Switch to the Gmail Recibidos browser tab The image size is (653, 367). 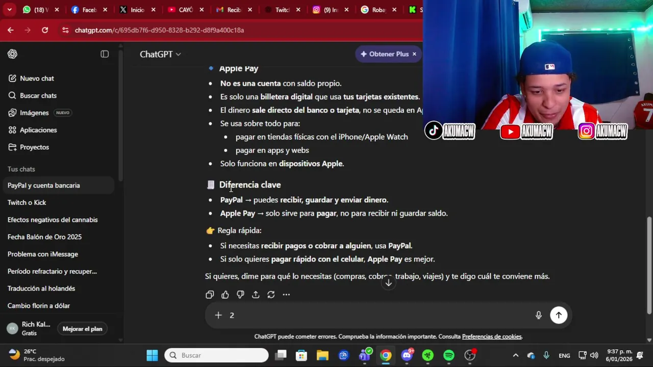[x=234, y=10]
